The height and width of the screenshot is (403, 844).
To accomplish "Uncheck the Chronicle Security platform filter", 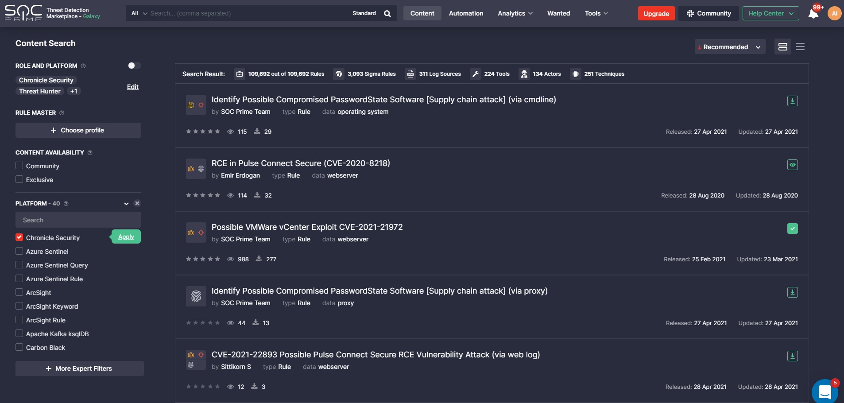I will coord(19,237).
